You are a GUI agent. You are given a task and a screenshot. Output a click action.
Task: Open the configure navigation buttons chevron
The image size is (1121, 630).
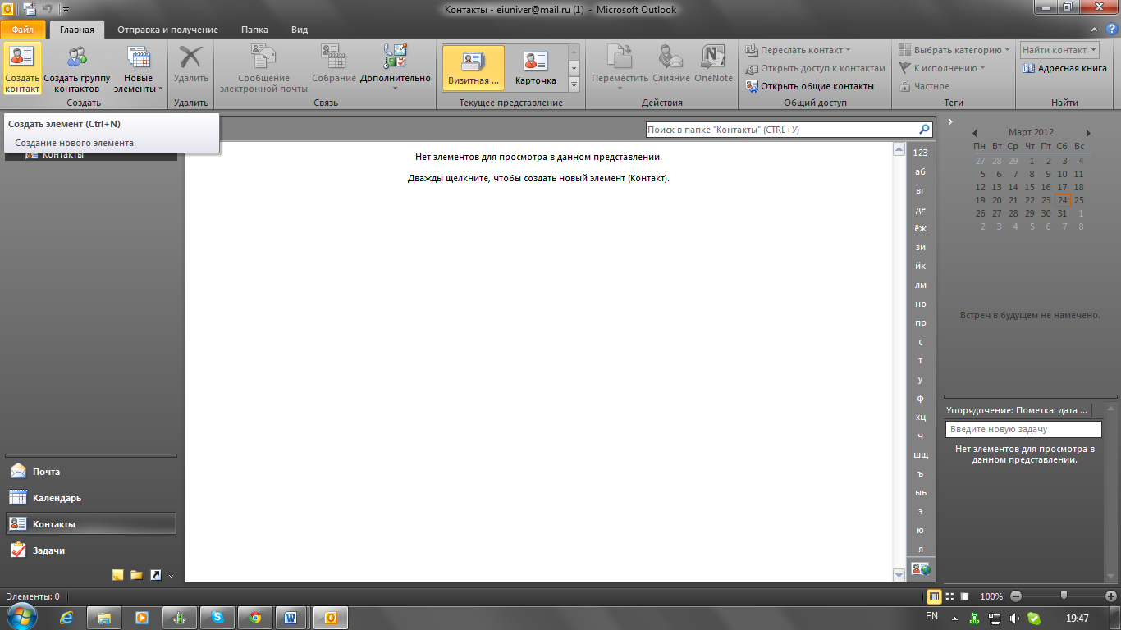171,576
